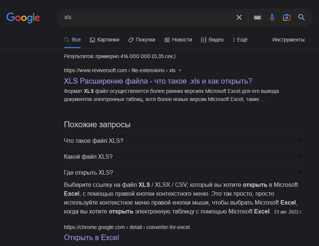Screen dimensions: 319x246
Task: Open the Ещё more menu
Action: click(240, 40)
